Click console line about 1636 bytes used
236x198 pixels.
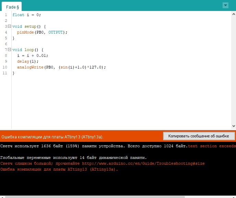tap(94, 146)
